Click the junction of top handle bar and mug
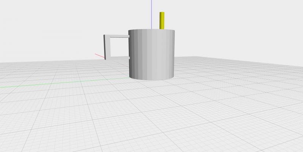Viewport: 303px width, 152px height. pos(128,36)
